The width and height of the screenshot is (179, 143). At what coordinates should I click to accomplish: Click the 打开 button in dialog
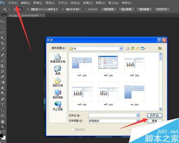[x=155, y=115]
